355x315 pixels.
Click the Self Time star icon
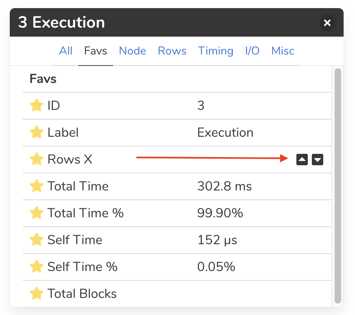tap(37, 240)
